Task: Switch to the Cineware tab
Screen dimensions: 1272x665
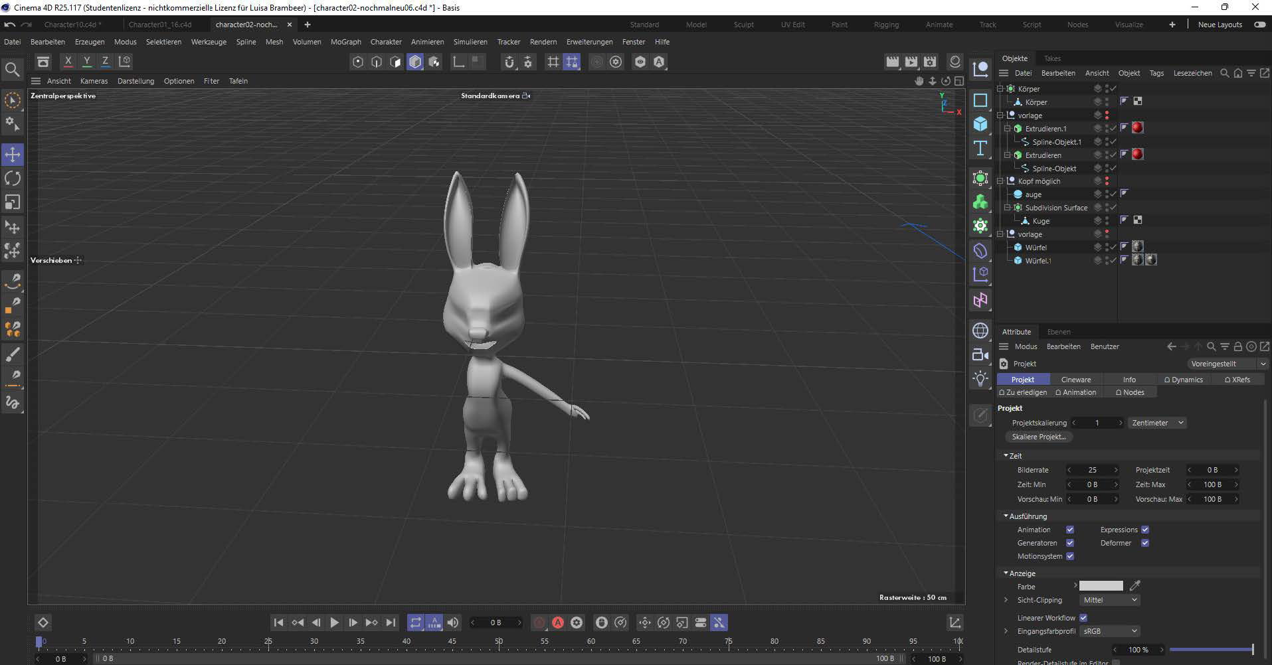Action: [1076, 380]
